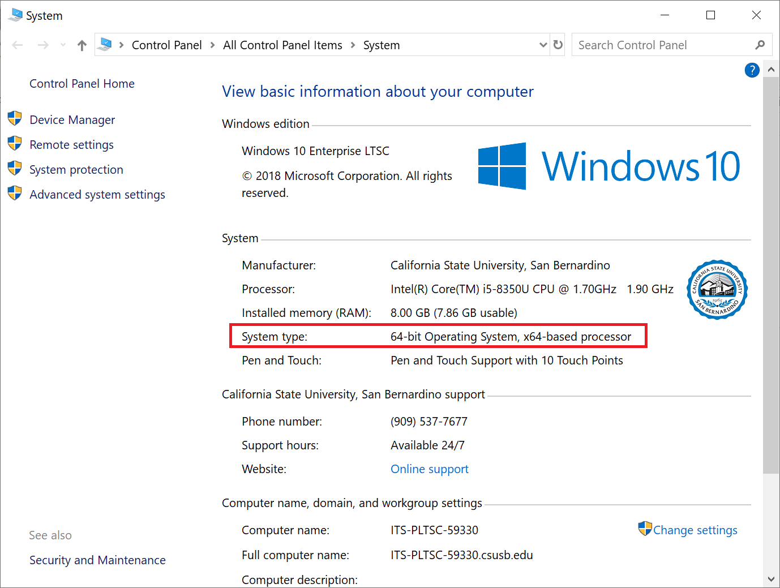Expand the chevron after Control Panel breadcrumb
The image size is (780, 588).
pyautogui.click(x=212, y=45)
